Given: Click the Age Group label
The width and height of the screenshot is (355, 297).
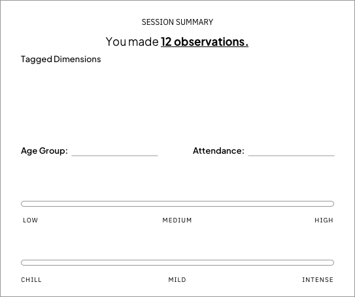Looking at the screenshot, I should coord(44,150).
